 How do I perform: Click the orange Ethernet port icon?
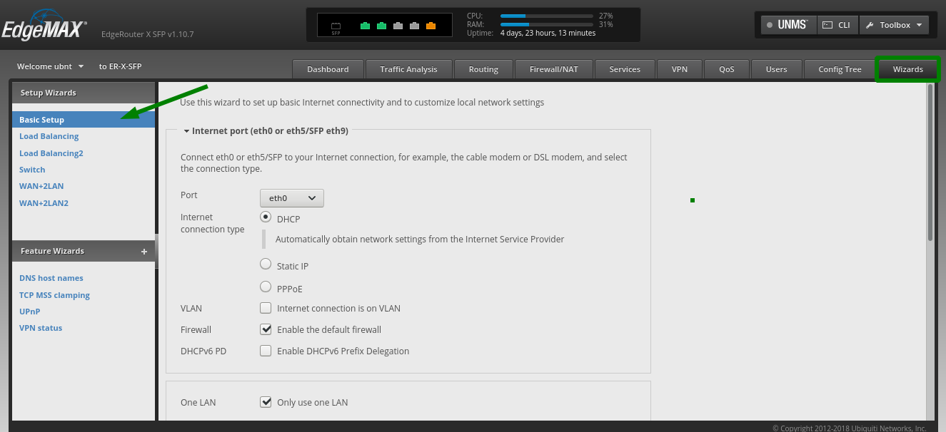coord(431,26)
